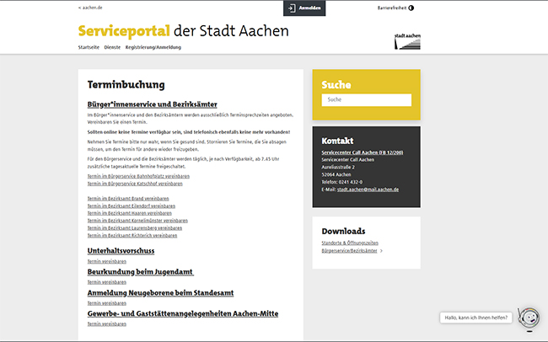The height and width of the screenshot is (342, 548).
Task: Click the stadt aachen logo
Action: [x=408, y=41]
